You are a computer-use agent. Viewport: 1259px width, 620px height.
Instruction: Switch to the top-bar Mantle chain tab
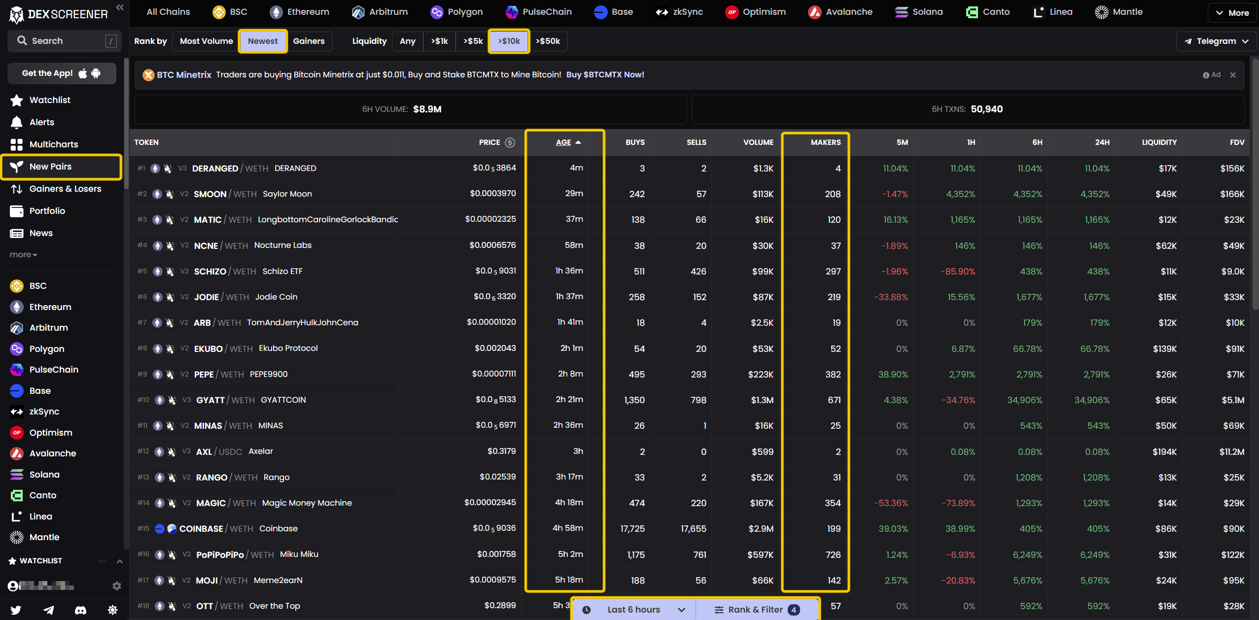[1118, 12]
